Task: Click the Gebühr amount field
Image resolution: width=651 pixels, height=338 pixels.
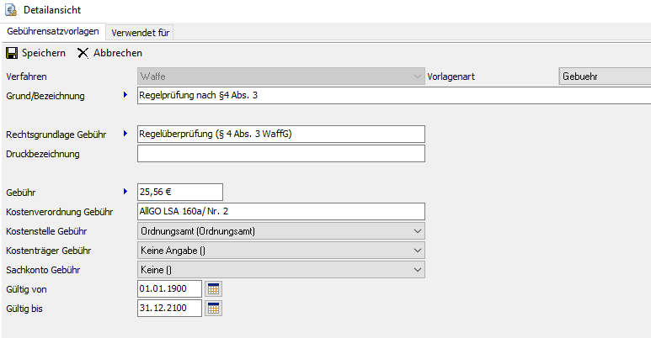Action: point(179,192)
